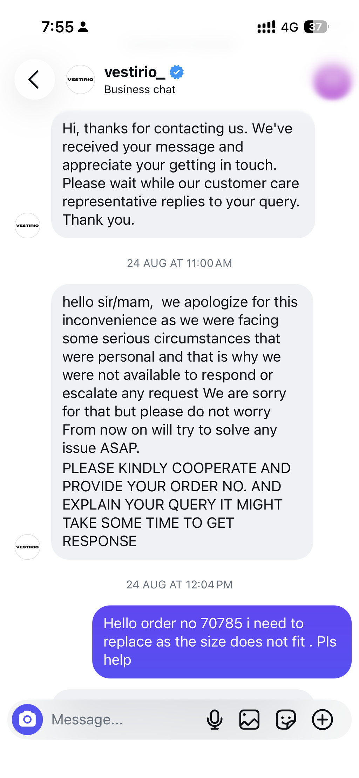Select the purple order no 70785 message
This screenshot has height=778, width=359.
pyautogui.click(x=222, y=642)
